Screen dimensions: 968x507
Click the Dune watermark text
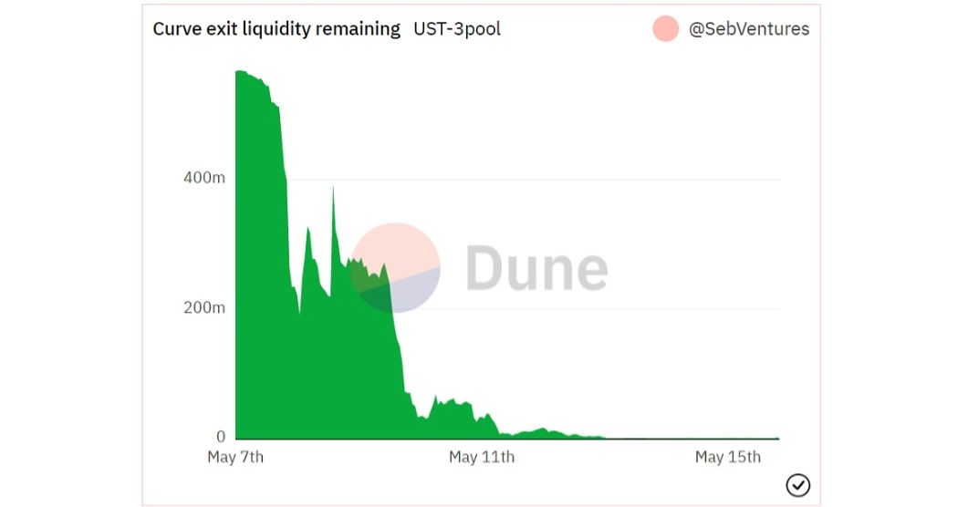[536, 269]
